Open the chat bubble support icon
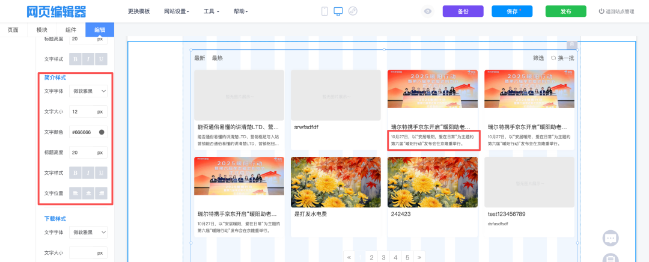 click(x=611, y=239)
